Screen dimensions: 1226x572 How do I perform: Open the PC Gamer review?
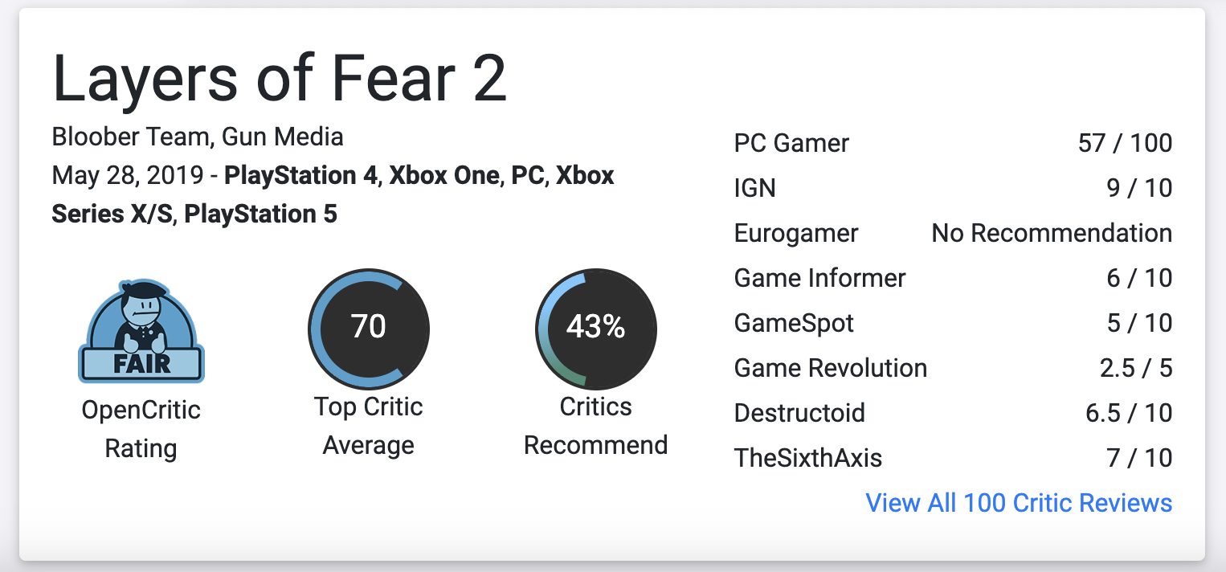point(791,144)
